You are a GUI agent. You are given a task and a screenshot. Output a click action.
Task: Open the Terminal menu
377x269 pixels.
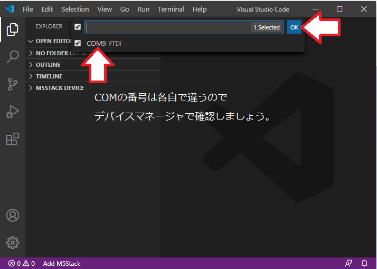pos(171,9)
